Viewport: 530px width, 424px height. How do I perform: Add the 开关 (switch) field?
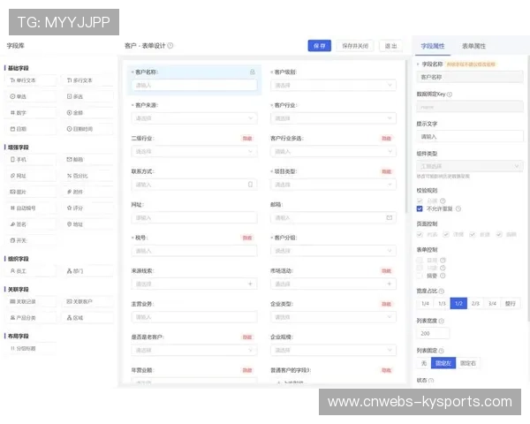(32, 240)
